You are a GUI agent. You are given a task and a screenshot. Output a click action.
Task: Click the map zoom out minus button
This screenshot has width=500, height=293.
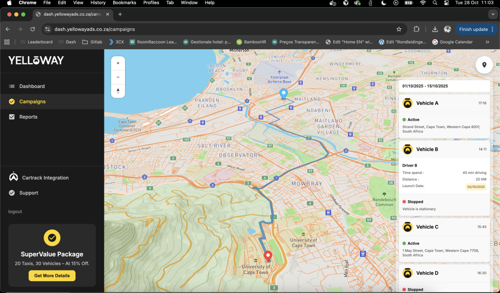tap(118, 77)
